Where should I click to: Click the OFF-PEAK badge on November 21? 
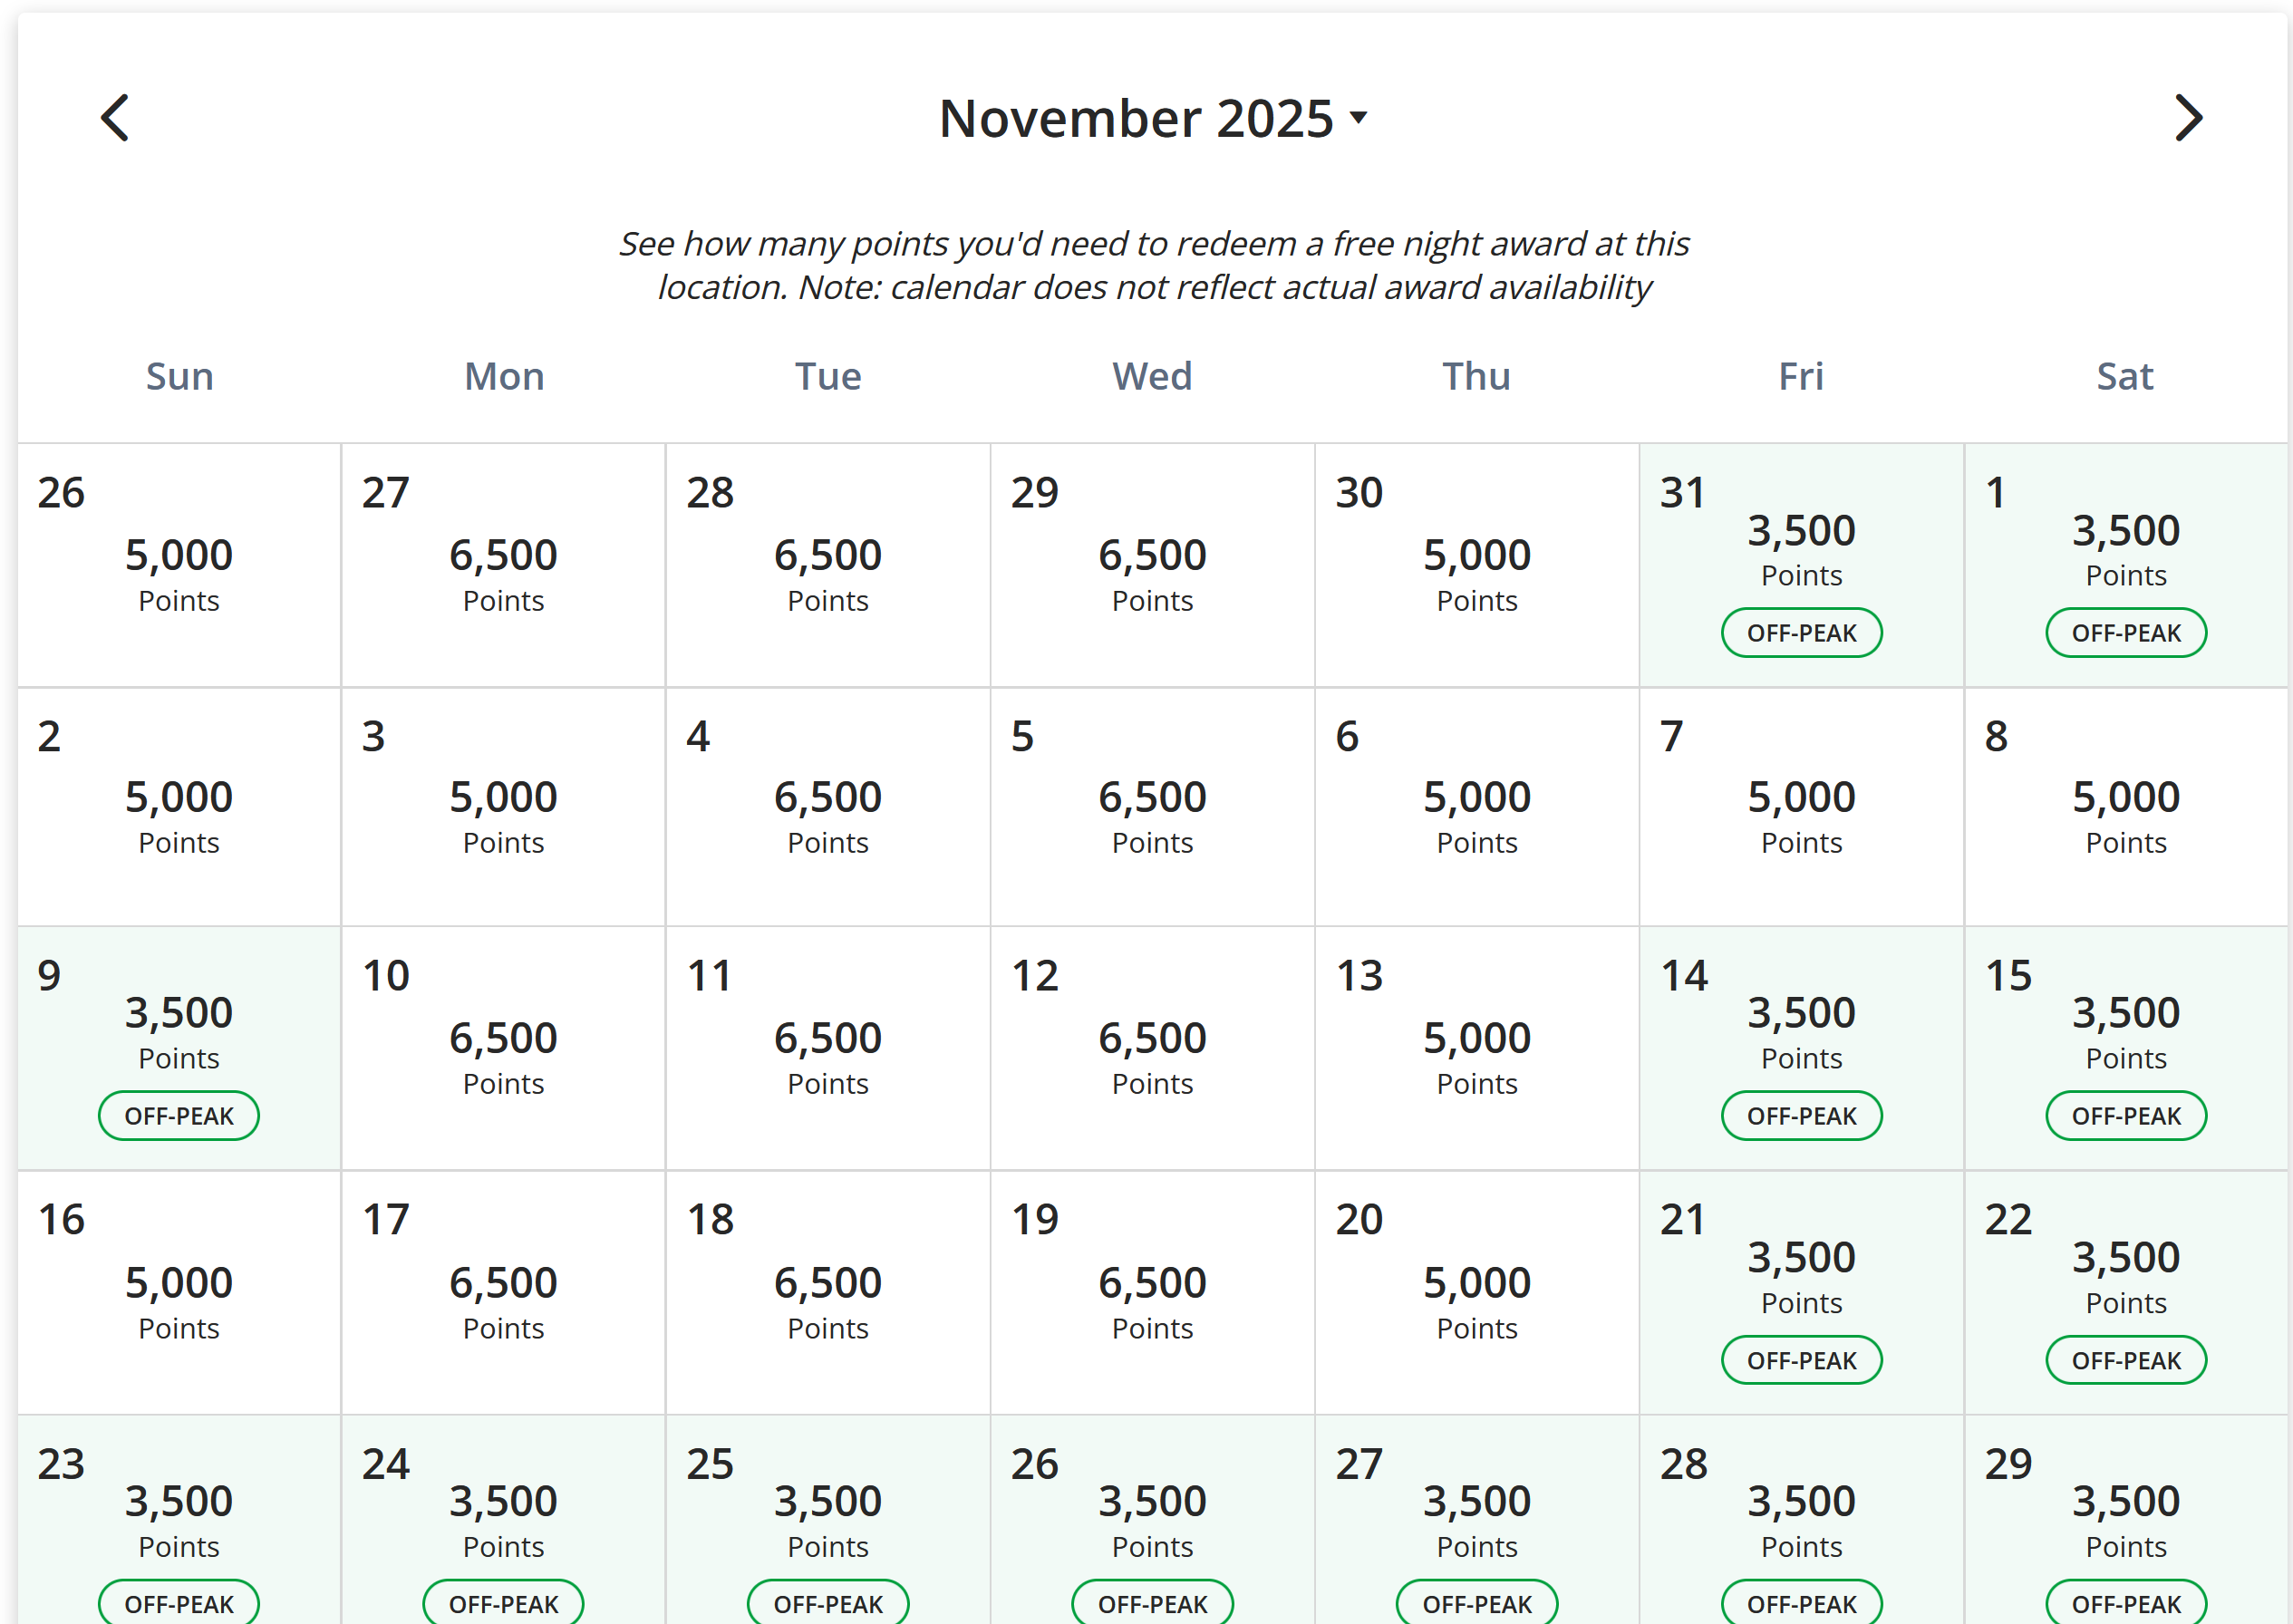(x=1800, y=1360)
